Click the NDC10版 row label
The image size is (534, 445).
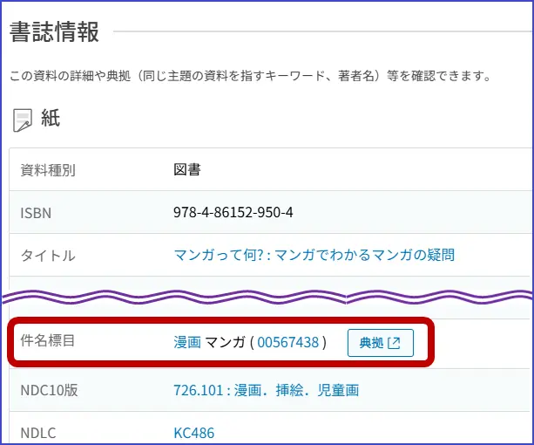50,390
